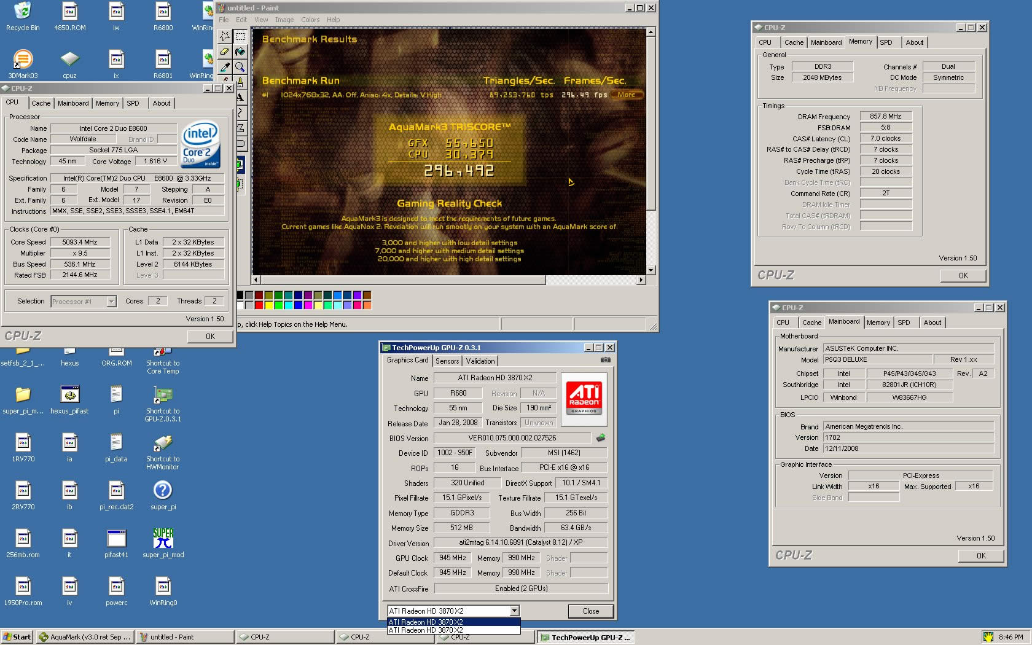Select the pi_data text file icon
1032x645 pixels.
[x=116, y=448]
